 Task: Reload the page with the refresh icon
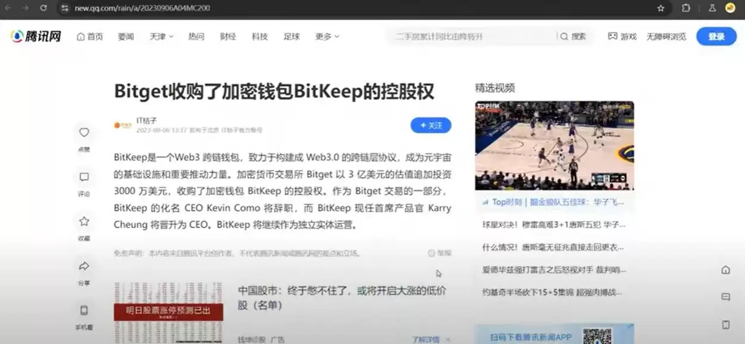coord(42,8)
